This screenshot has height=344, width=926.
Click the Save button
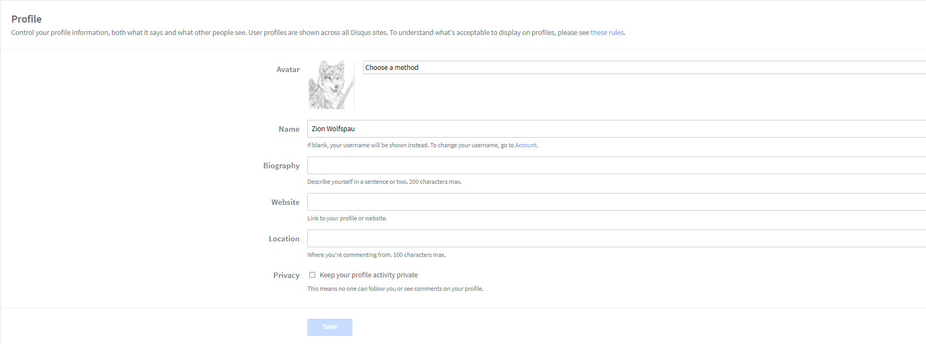(330, 327)
